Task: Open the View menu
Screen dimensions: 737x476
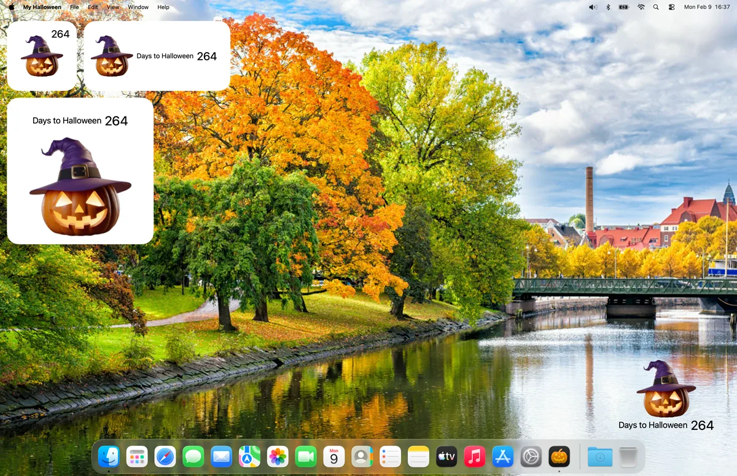Action: point(113,7)
